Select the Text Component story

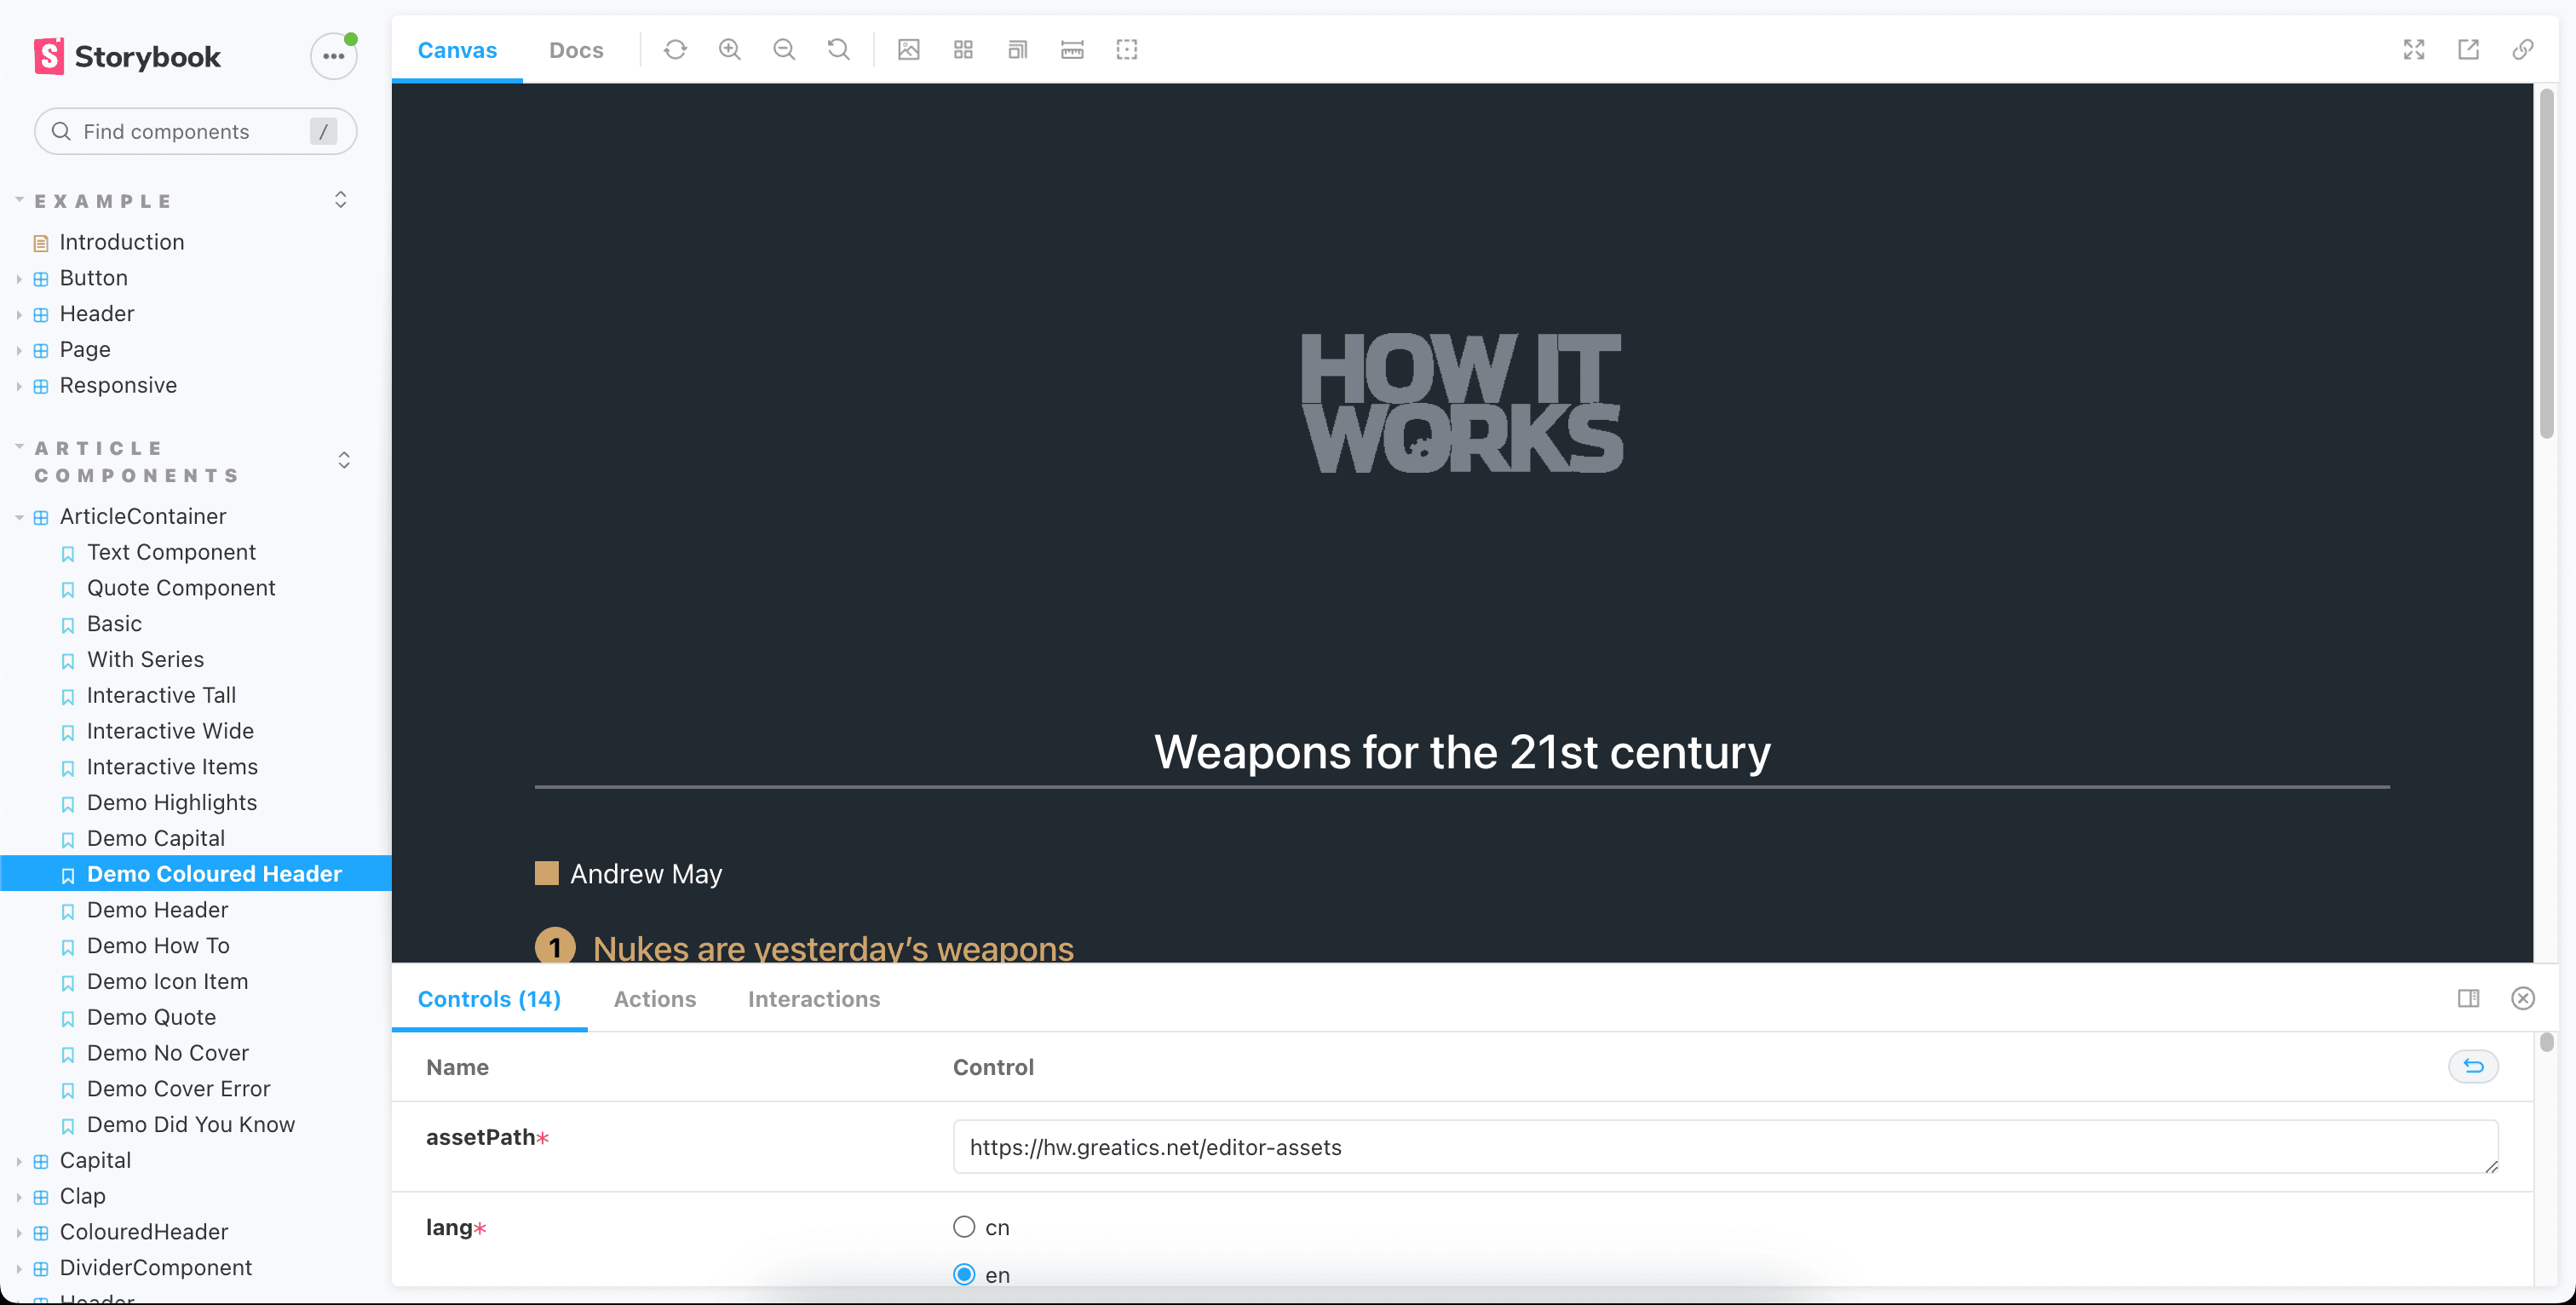click(171, 553)
